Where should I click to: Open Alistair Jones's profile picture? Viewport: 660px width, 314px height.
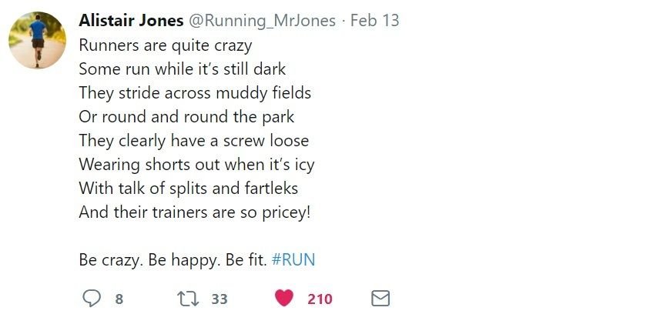[38, 39]
